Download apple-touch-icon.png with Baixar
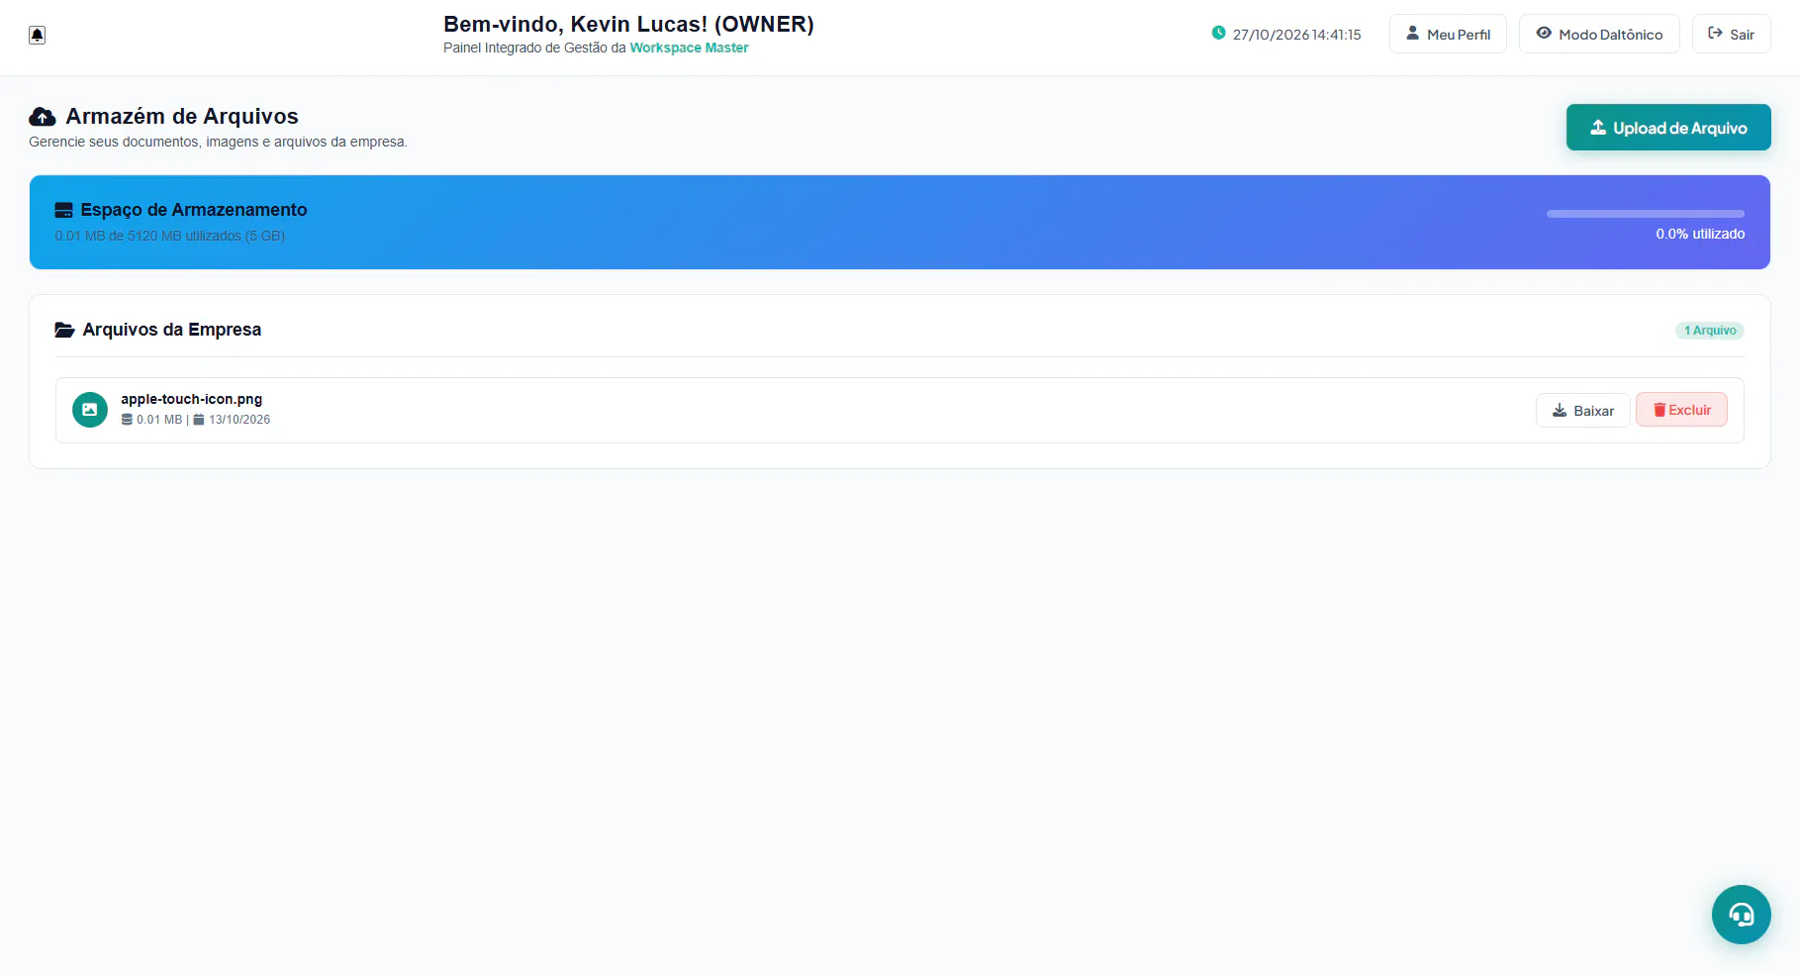 (x=1582, y=410)
